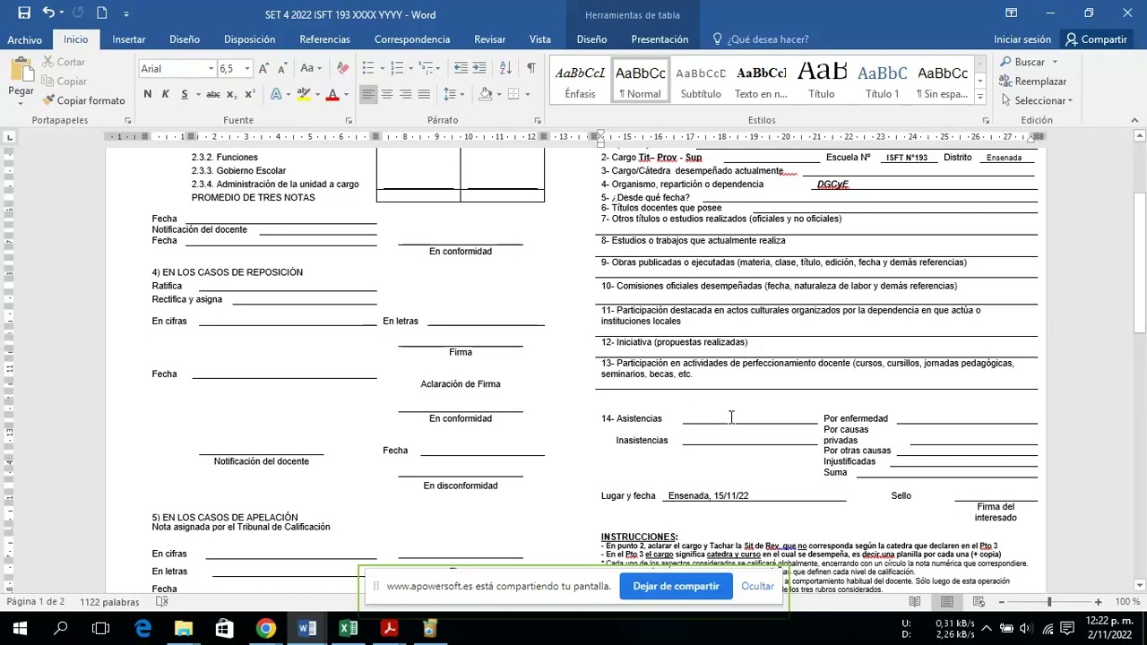The height and width of the screenshot is (645, 1147).
Task: Decrease the paragraph indent
Action: point(461,69)
